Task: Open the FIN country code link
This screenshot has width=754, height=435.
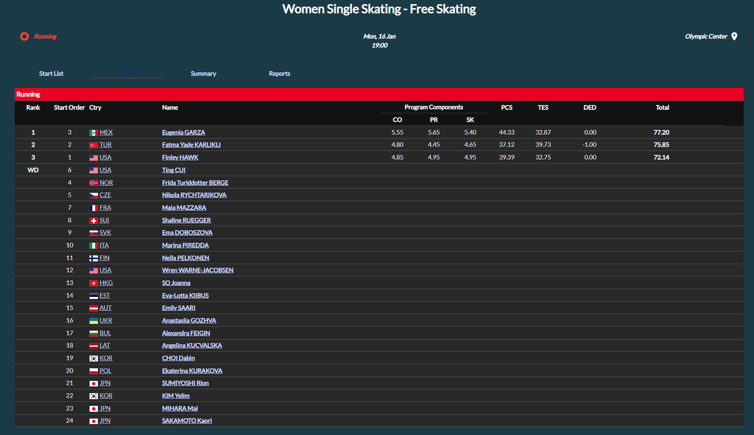Action: coord(104,258)
